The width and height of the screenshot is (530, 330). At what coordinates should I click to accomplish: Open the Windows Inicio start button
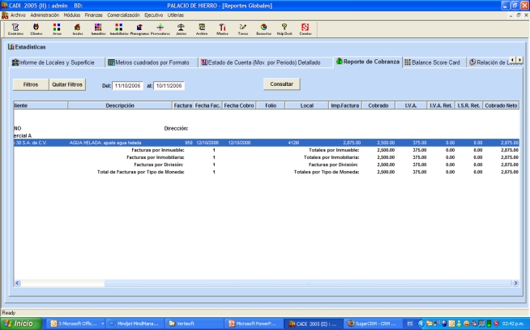pyautogui.click(x=19, y=323)
